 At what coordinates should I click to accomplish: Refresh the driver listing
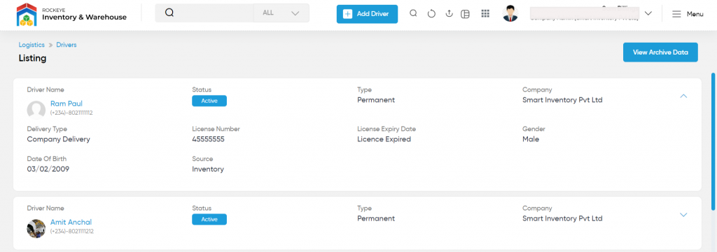(431, 14)
